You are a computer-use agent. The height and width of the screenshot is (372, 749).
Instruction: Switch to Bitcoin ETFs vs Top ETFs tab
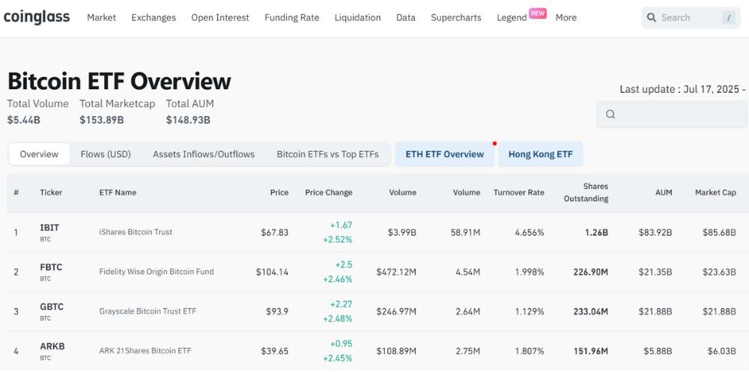[327, 154]
